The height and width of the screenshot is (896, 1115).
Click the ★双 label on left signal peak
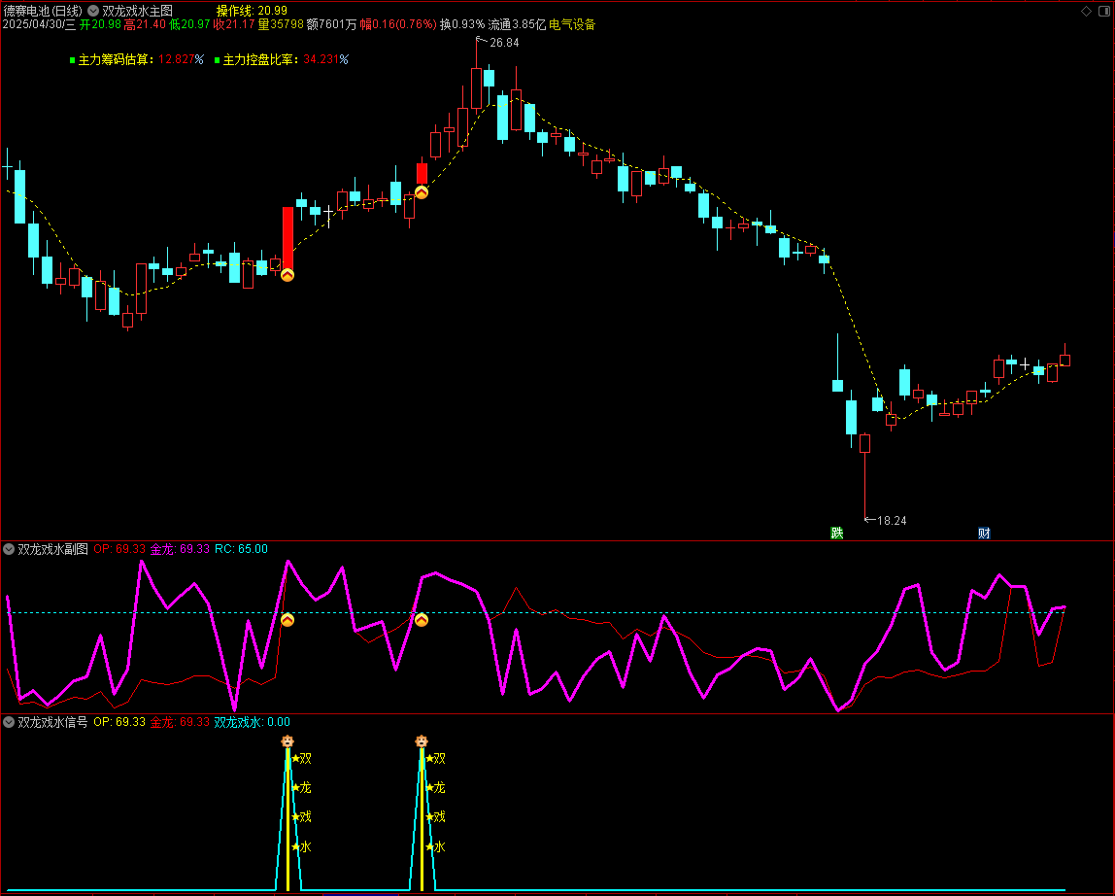point(301,759)
